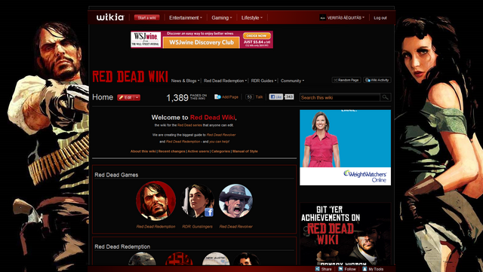The width and height of the screenshot is (483, 272).
Task: Open the Entertainment dropdown menu
Action: coord(186,18)
